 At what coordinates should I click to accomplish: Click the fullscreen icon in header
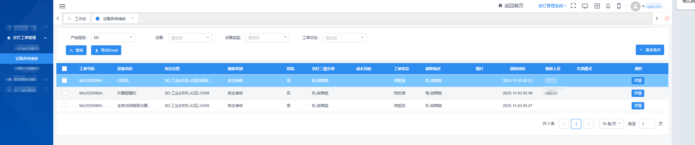pyautogui.click(x=573, y=6)
